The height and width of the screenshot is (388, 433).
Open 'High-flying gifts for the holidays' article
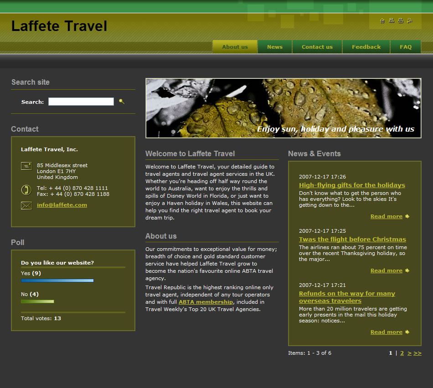(352, 185)
